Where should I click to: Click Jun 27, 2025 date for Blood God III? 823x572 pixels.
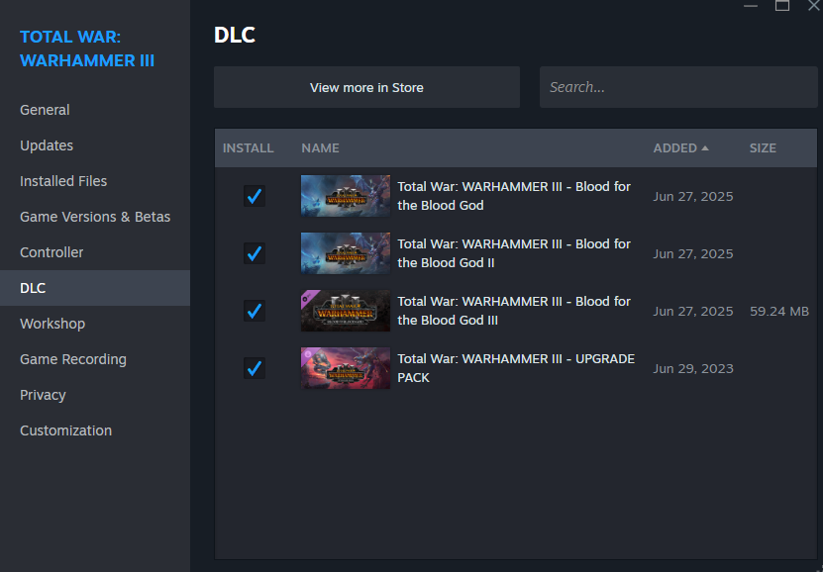(x=693, y=312)
